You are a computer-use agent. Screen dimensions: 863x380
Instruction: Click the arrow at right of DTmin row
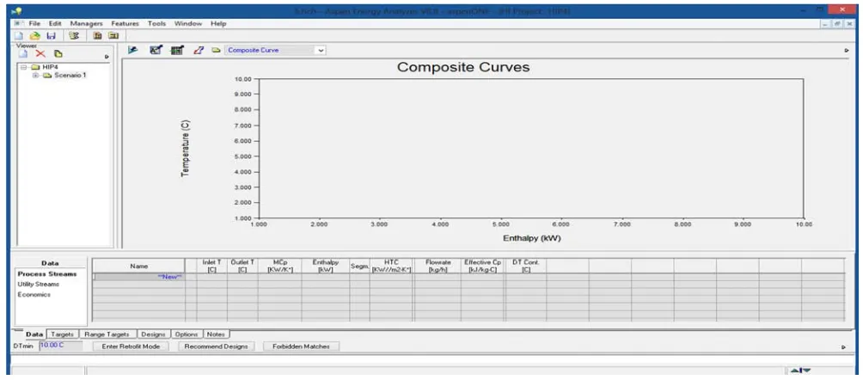click(x=843, y=347)
